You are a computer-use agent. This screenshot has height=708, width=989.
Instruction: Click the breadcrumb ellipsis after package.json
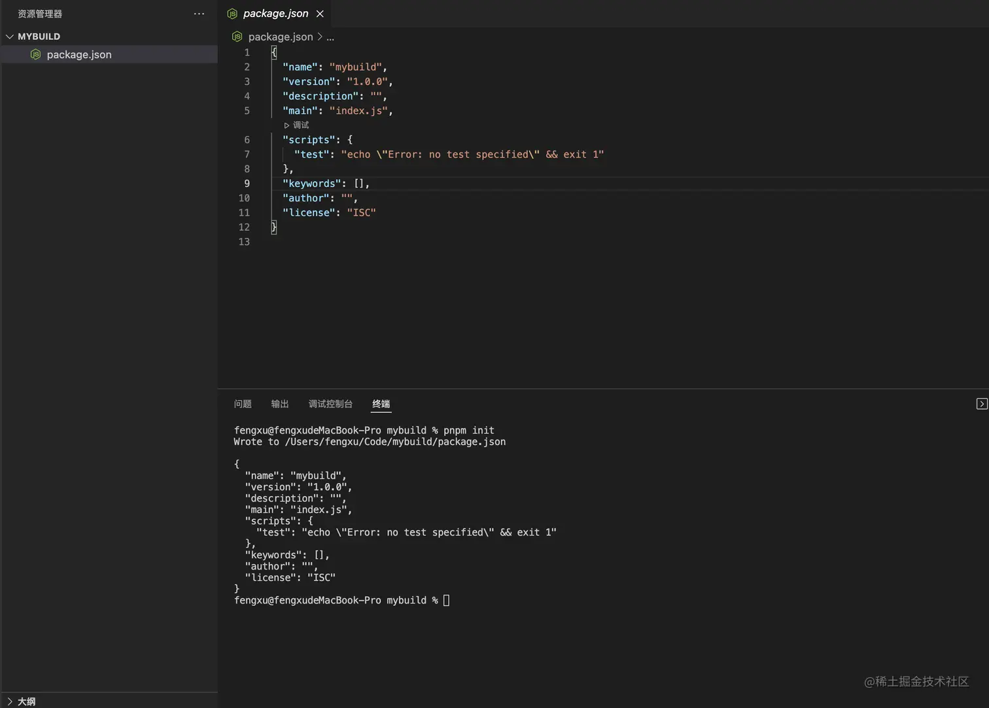point(330,37)
